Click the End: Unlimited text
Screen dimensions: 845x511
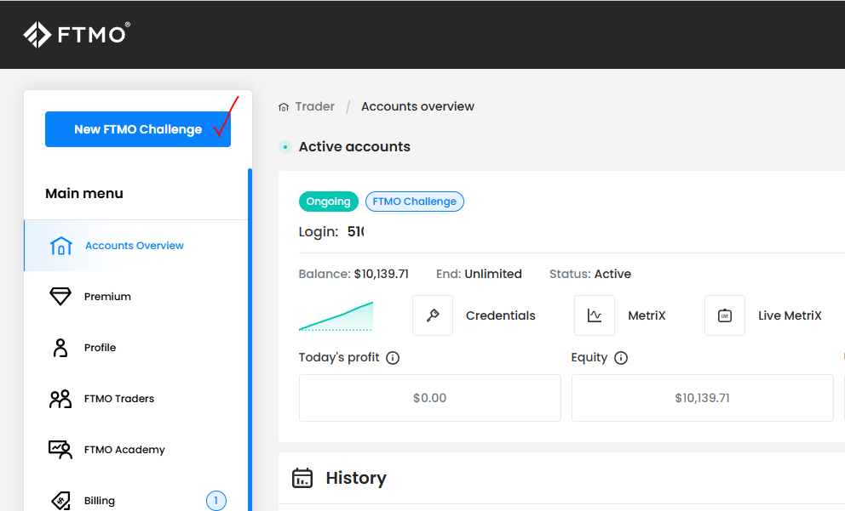click(479, 274)
